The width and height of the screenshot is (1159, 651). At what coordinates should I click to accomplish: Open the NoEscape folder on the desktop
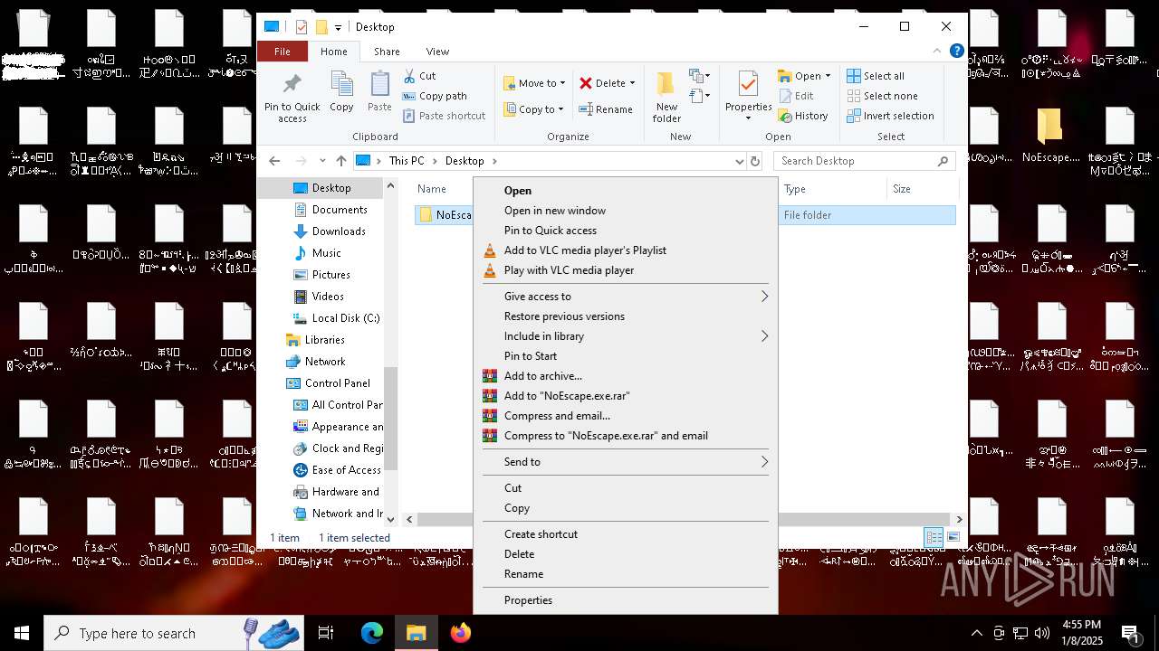click(1050, 136)
